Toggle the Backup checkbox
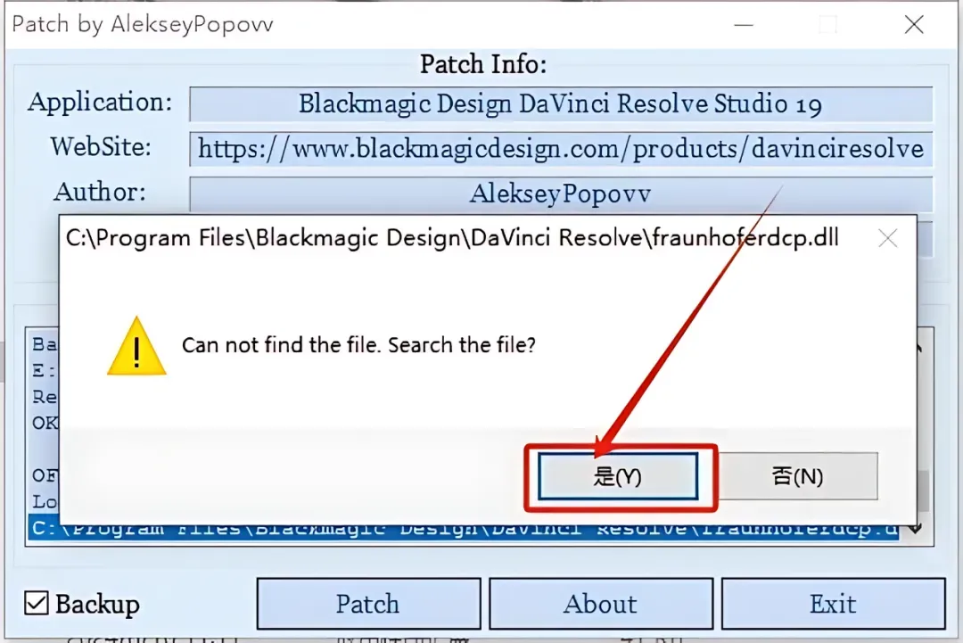 [37, 603]
